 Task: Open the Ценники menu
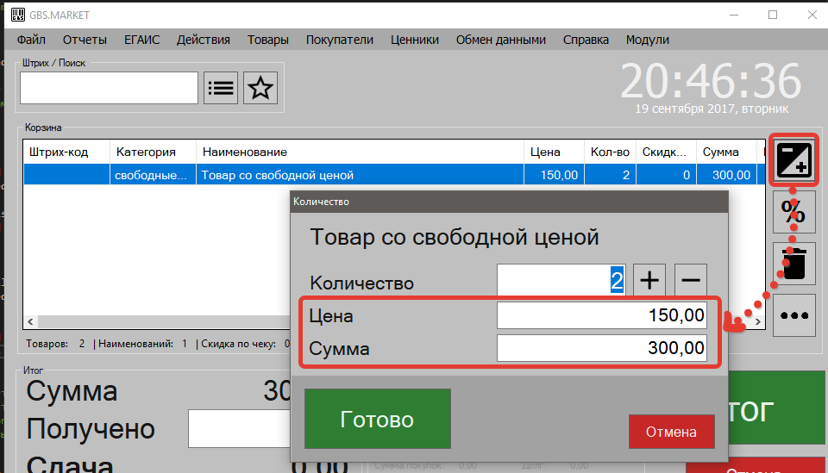pos(415,40)
